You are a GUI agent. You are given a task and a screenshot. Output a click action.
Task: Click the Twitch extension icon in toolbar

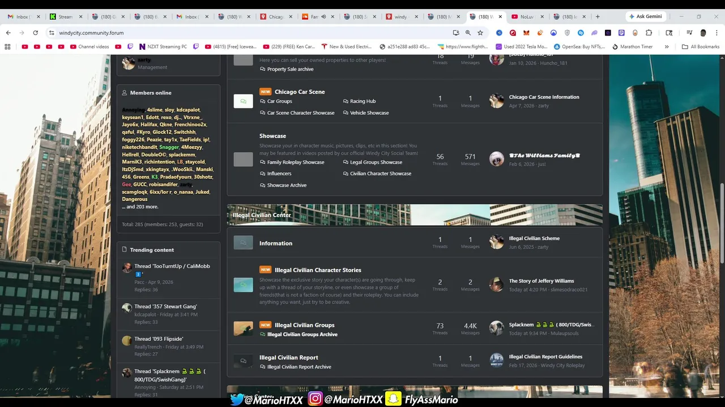coord(621,33)
